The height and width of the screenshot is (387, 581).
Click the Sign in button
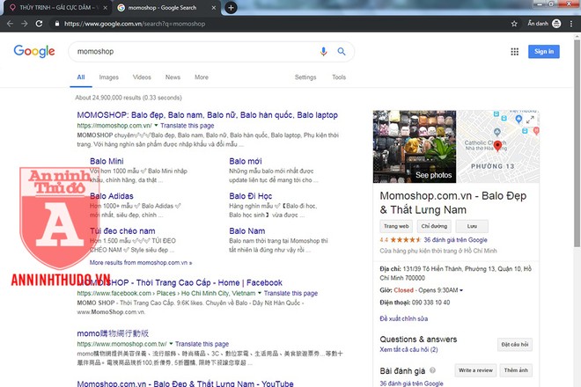[543, 52]
